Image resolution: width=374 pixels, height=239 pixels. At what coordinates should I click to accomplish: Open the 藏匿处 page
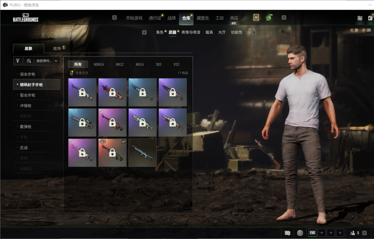click(x=203, y=18)
